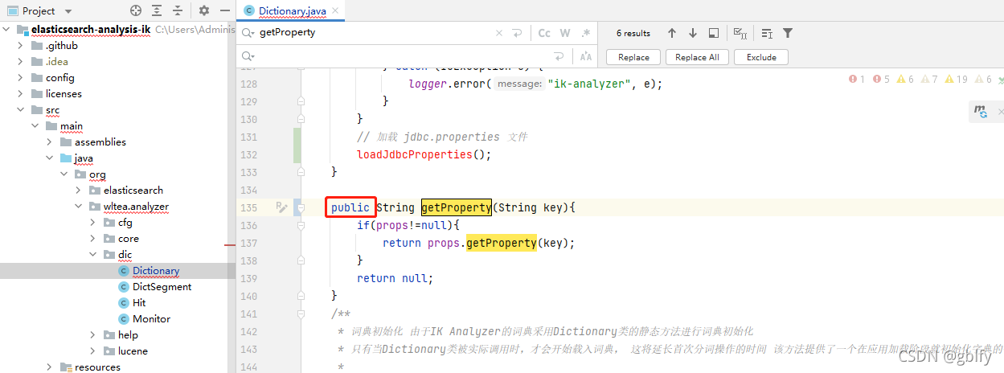Click the Dictionary class file icon in tree
1004x373 pixels.
123,271
